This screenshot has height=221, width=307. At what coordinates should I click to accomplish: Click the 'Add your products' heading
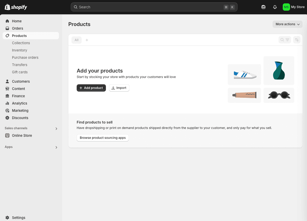[x=100, y=71]
